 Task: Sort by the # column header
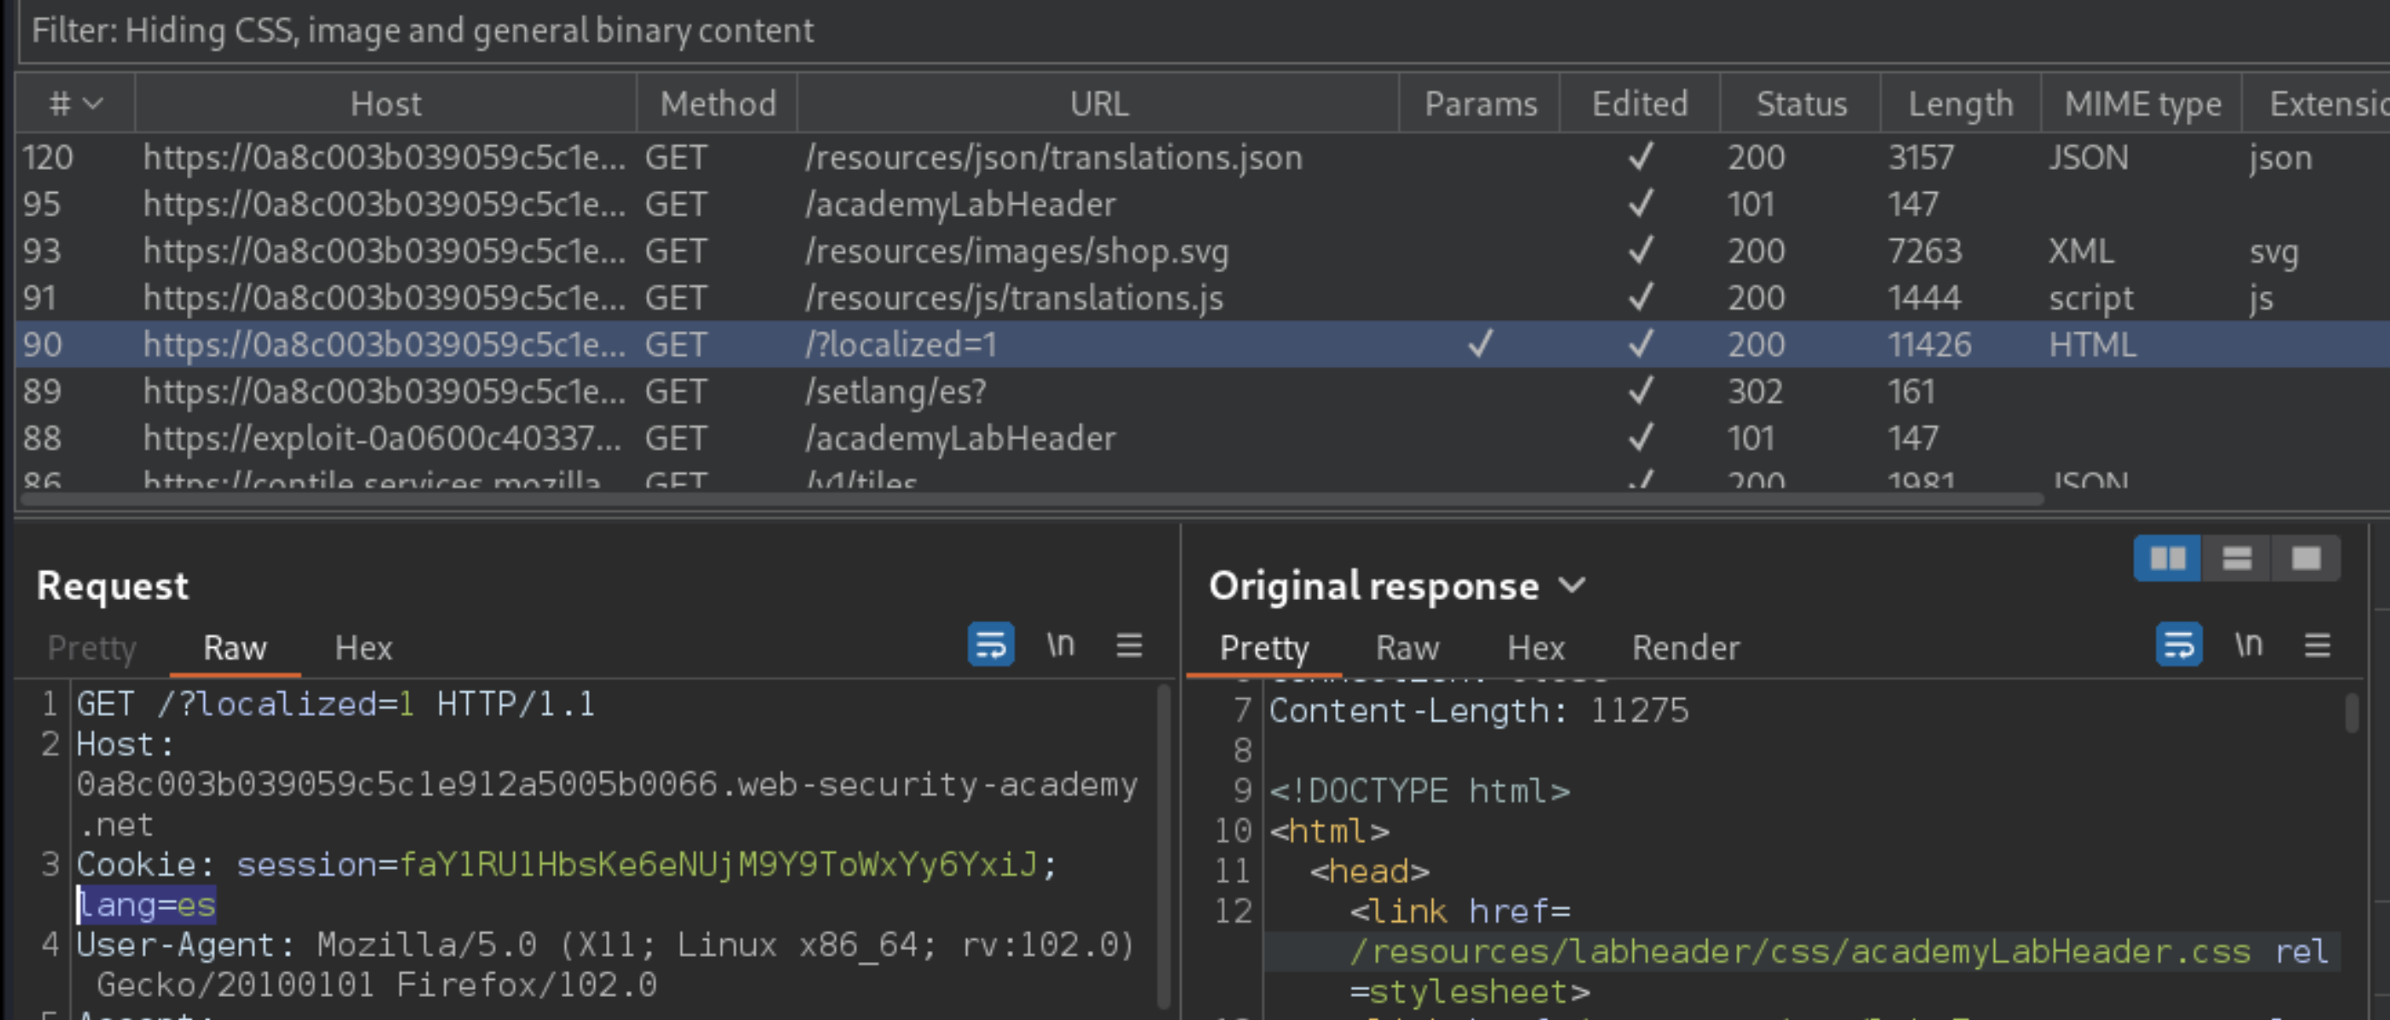click(75, 104)
